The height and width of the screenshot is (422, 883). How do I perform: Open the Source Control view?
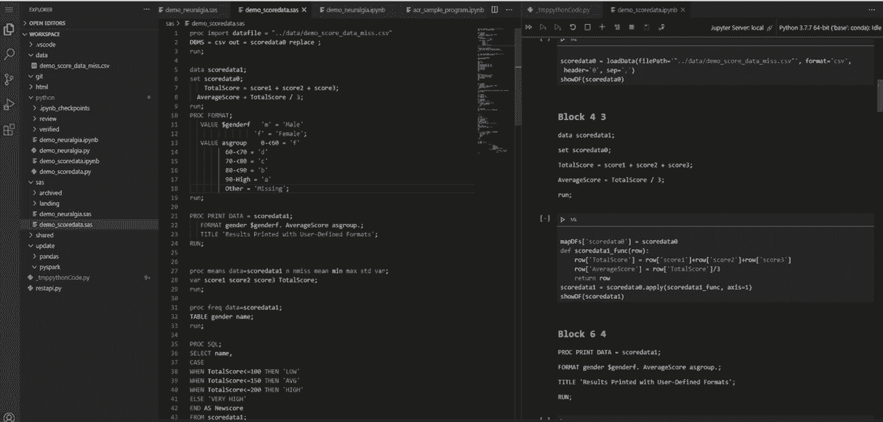[x=9, y=79]
